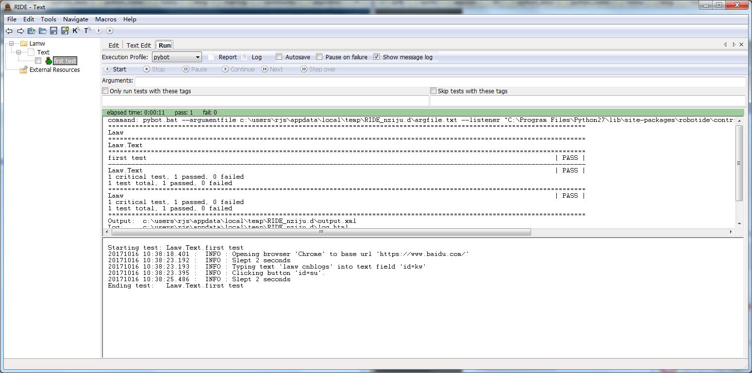Viewport: 752px width, 373px height.
Task: Click into the Arguments input field
Action: [440, 81]
